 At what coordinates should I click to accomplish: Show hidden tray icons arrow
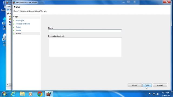point(146,94)
